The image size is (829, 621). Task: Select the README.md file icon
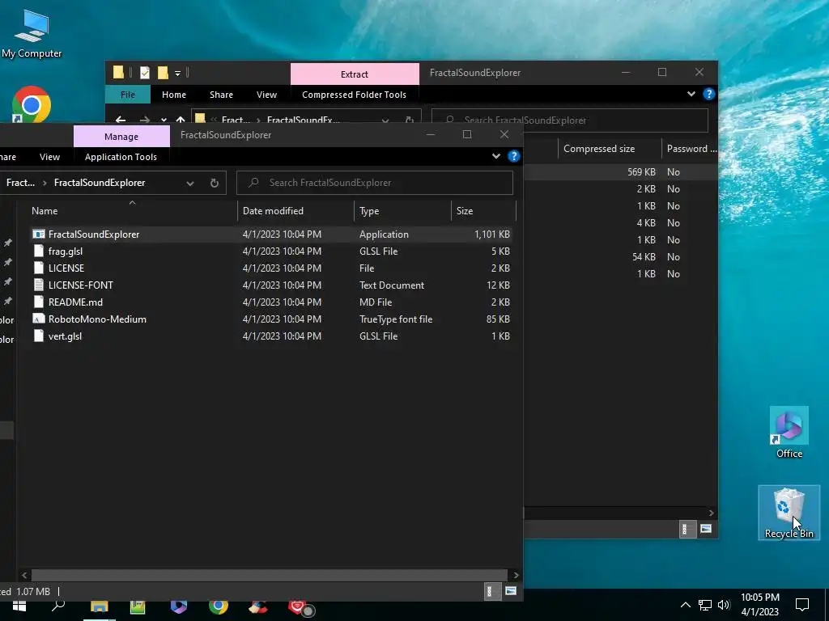pos(39,302)
